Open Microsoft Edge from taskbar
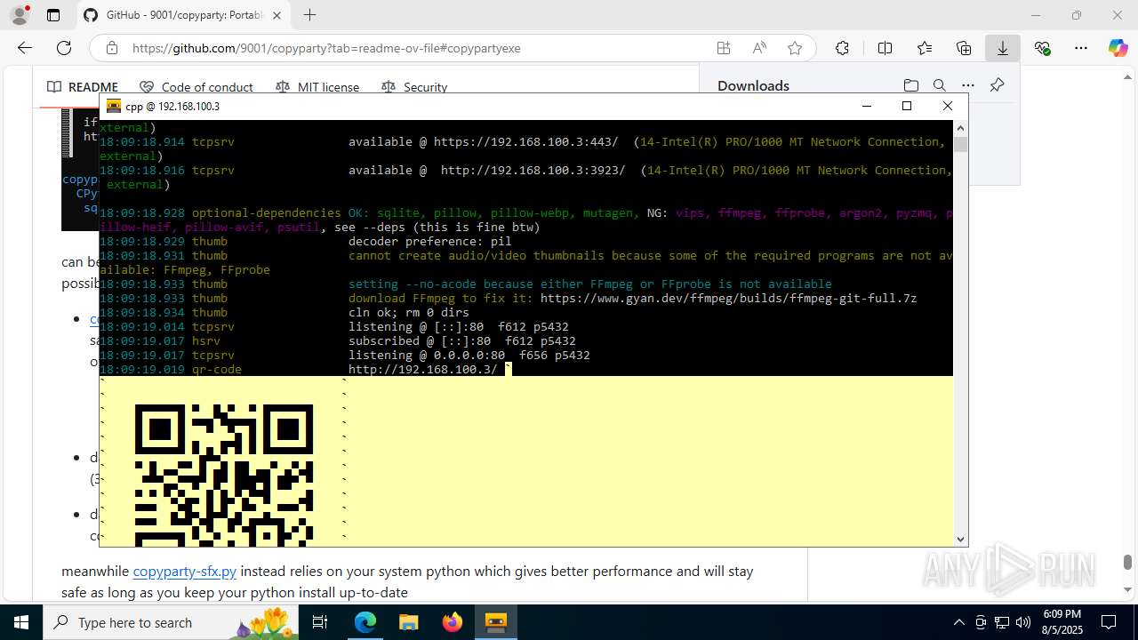The height and width of the screenshot is (640, 1138). (365, 622)
